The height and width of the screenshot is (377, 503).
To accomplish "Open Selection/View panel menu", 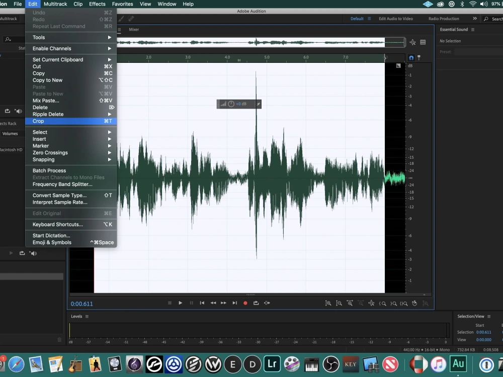I will point(489,316).
